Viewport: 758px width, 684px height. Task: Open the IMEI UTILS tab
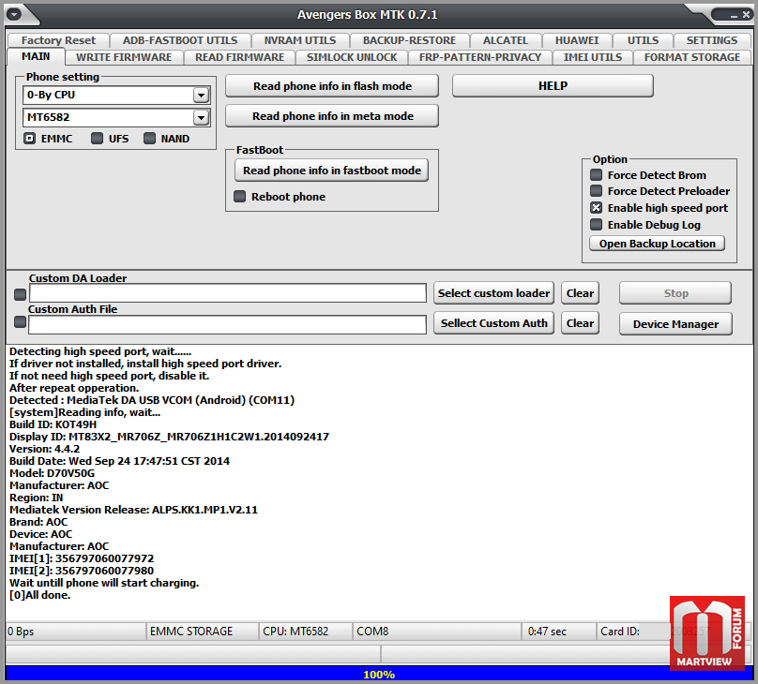click(x=593, y=57)
